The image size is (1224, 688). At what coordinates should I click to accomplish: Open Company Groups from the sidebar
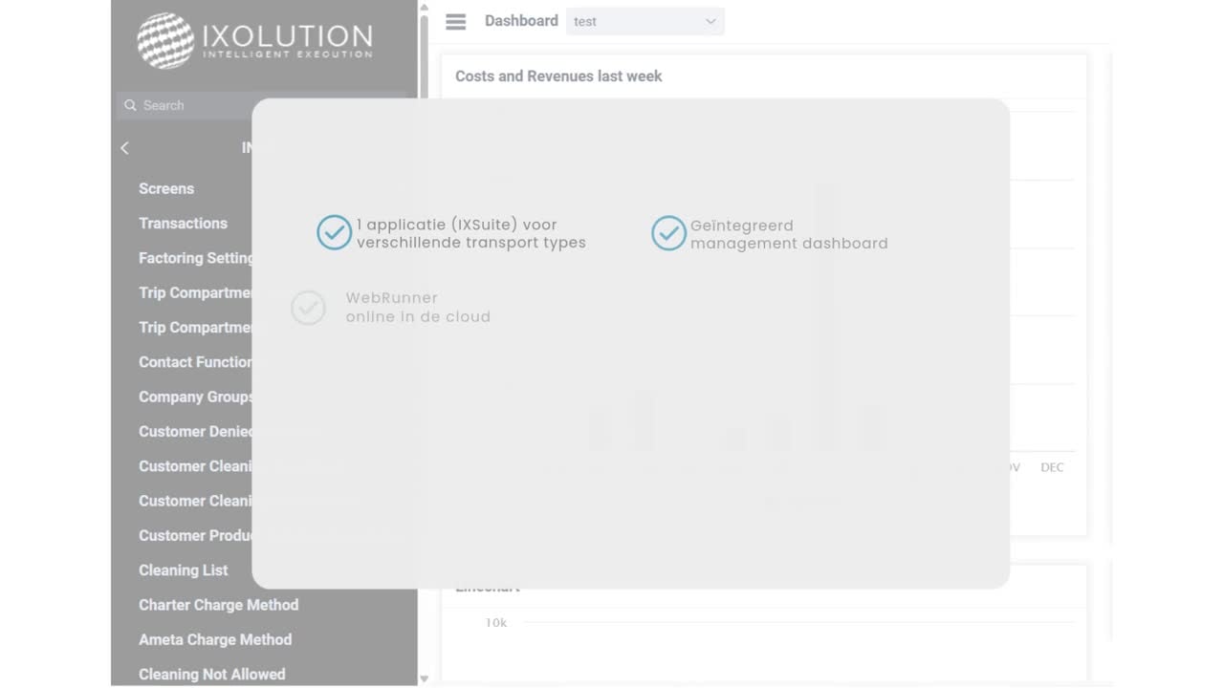(195, 397)
